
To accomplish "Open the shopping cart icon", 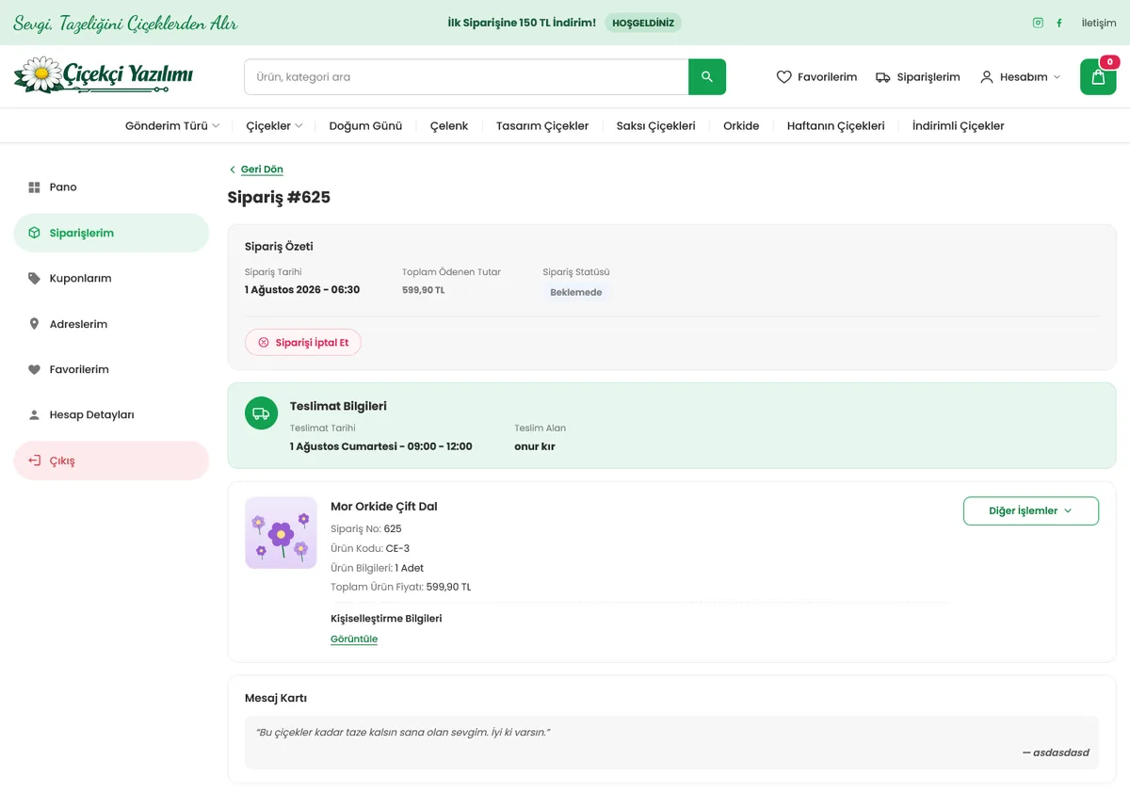I will pyautogui.click(x=1098, y=77).
